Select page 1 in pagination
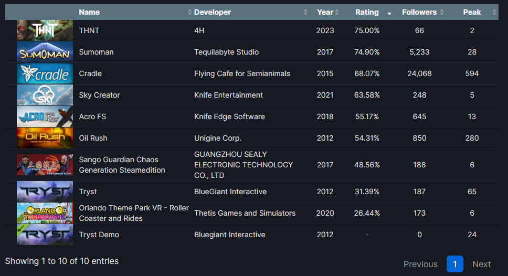 (x=455, y=264)
